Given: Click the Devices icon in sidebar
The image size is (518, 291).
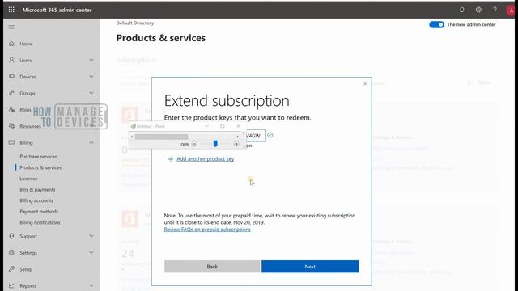Looking at the screenshot, I should [11, 77].
